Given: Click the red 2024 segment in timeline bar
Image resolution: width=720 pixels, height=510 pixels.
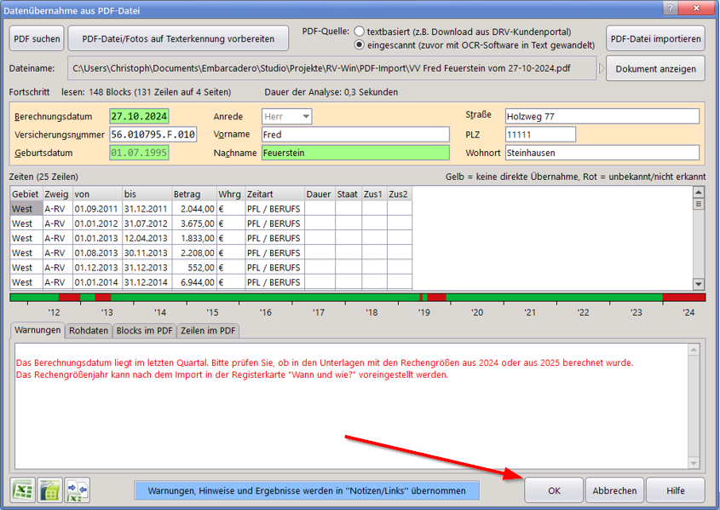Looking at the screenshot, I should (684, 297).
